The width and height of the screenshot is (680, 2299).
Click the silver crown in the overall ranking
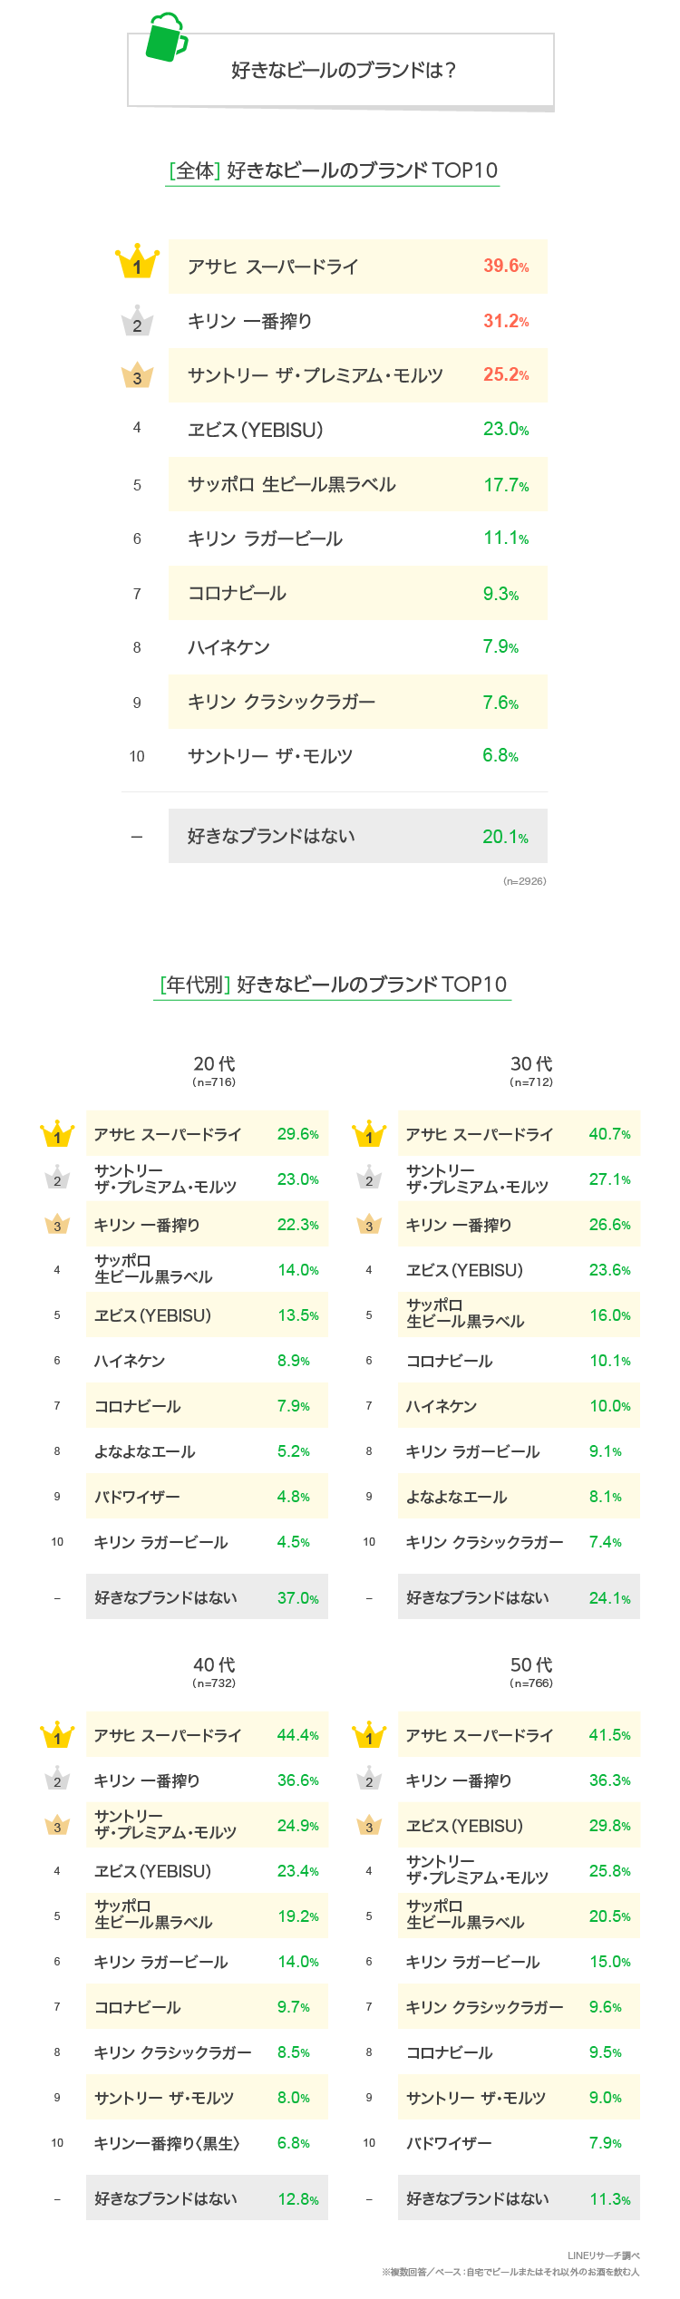(x=137, y=322)
